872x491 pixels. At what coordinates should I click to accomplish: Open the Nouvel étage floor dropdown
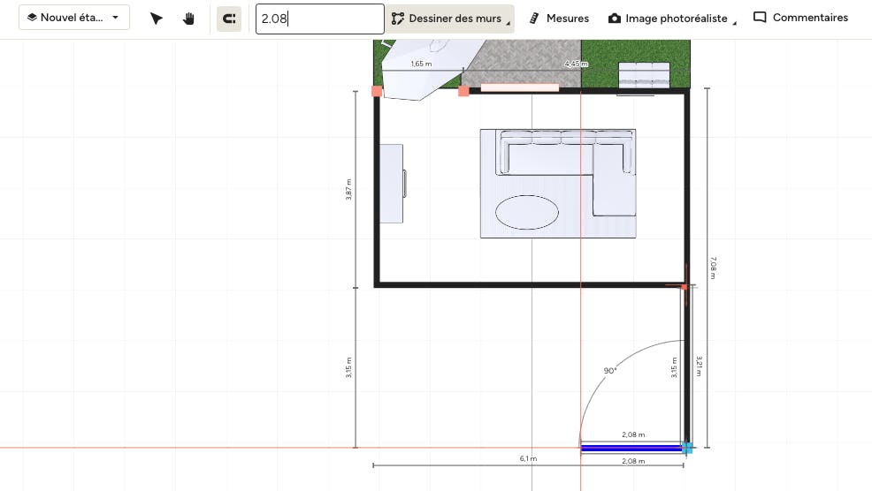point(74,18)
